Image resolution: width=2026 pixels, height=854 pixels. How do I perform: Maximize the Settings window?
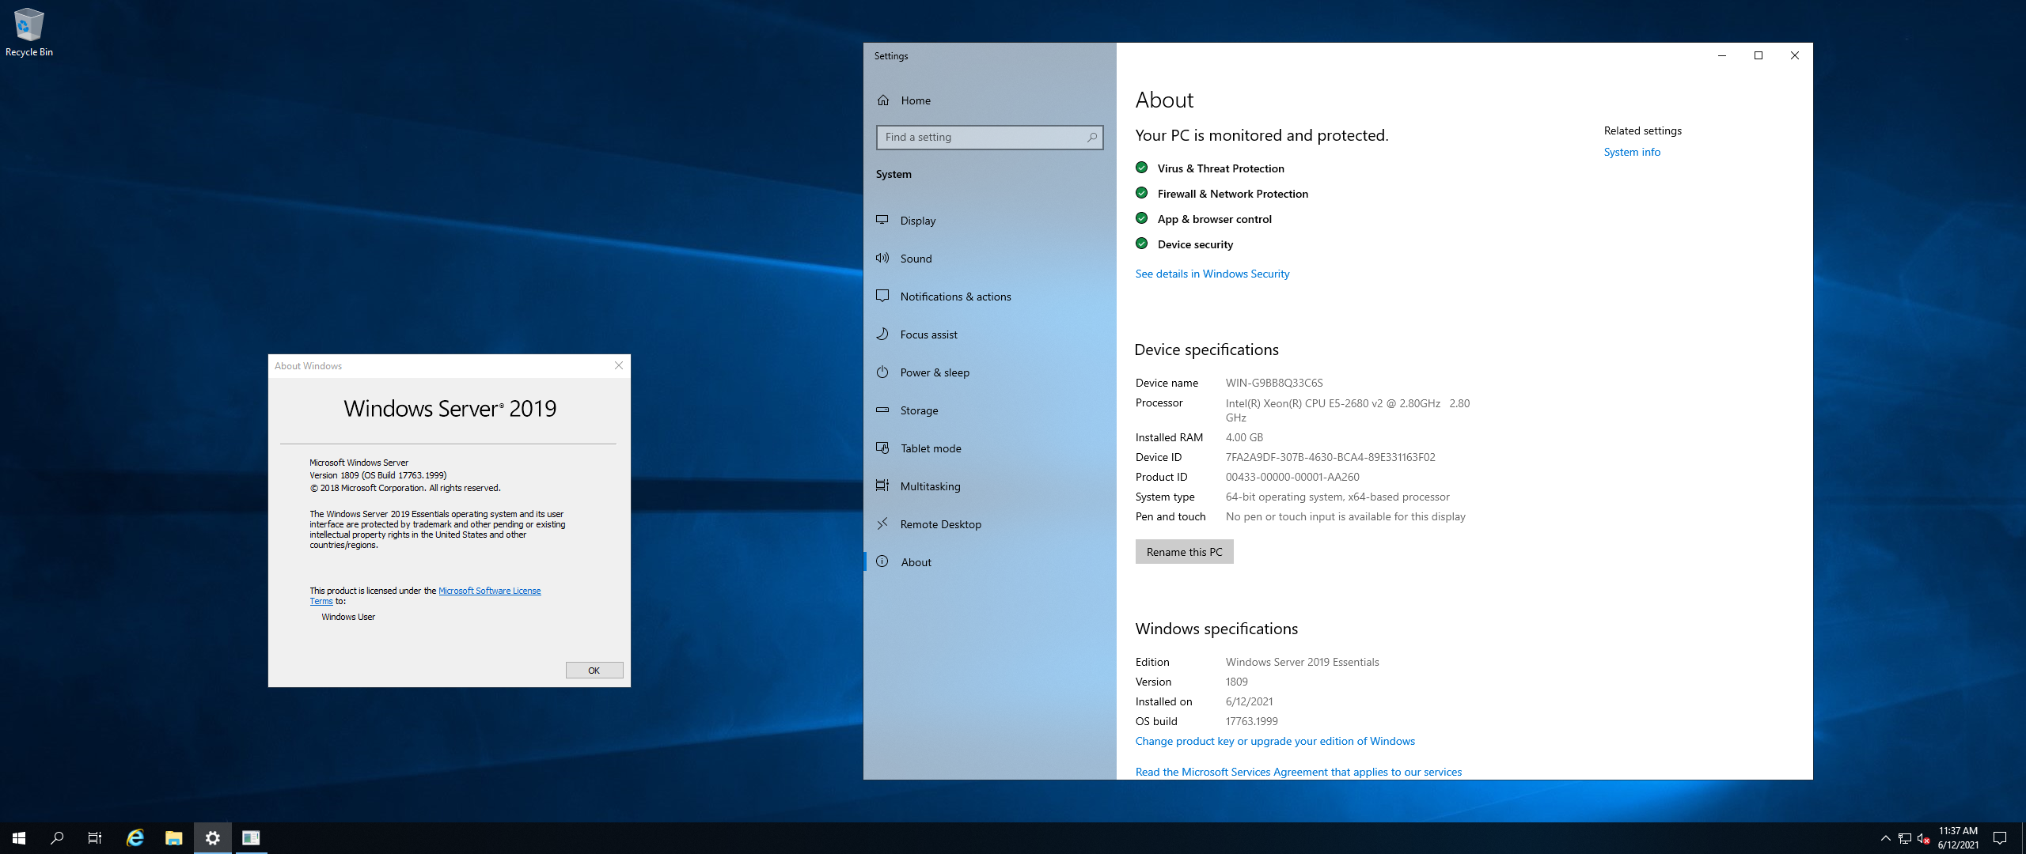[x=1759, y=55]
